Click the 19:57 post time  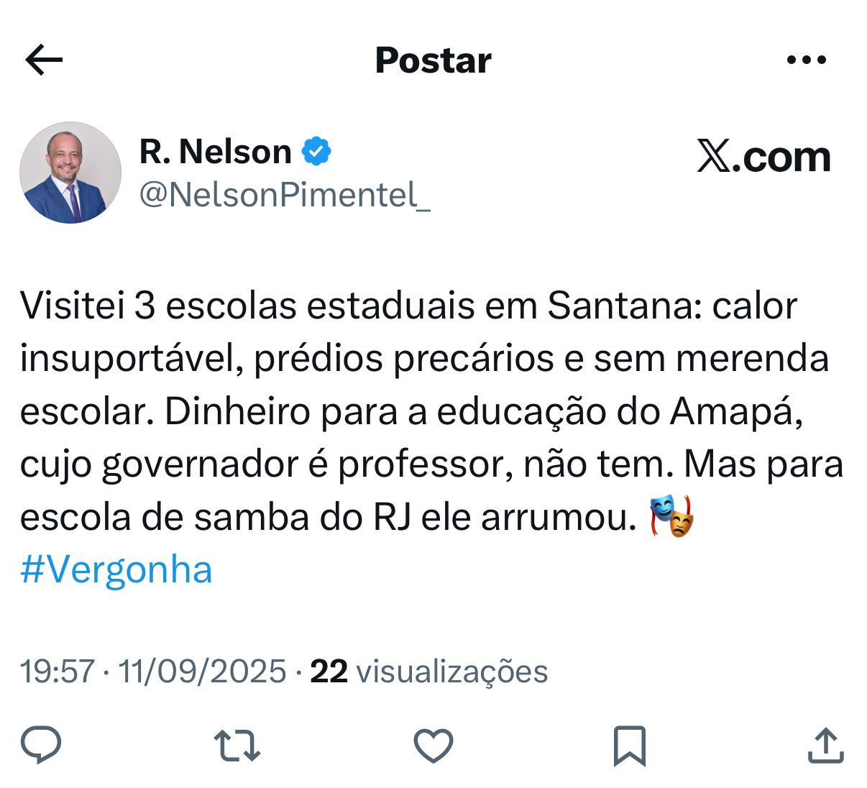click(x=57, y=672)
